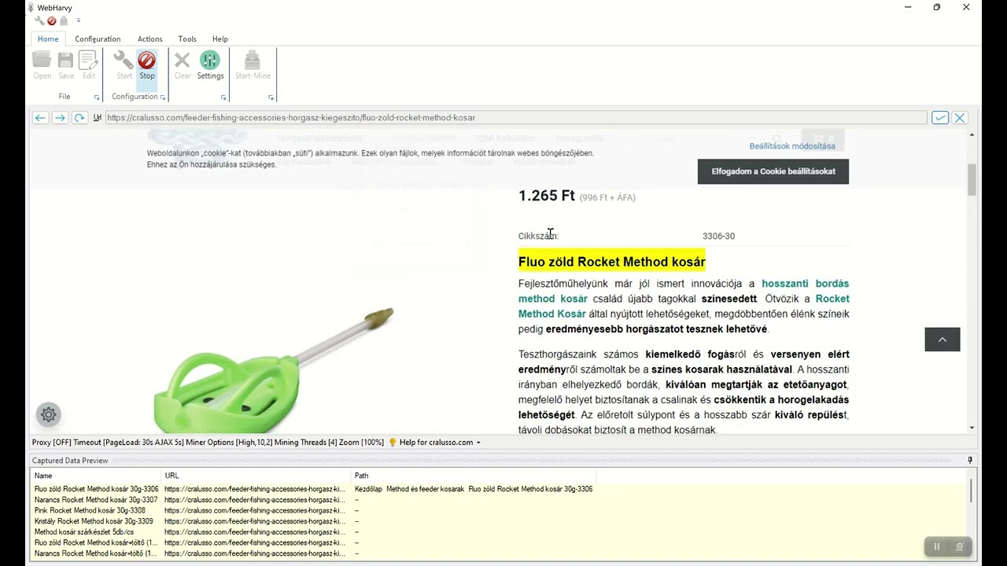Click Proxy [OFF] status bar entry

pos(50,443)
